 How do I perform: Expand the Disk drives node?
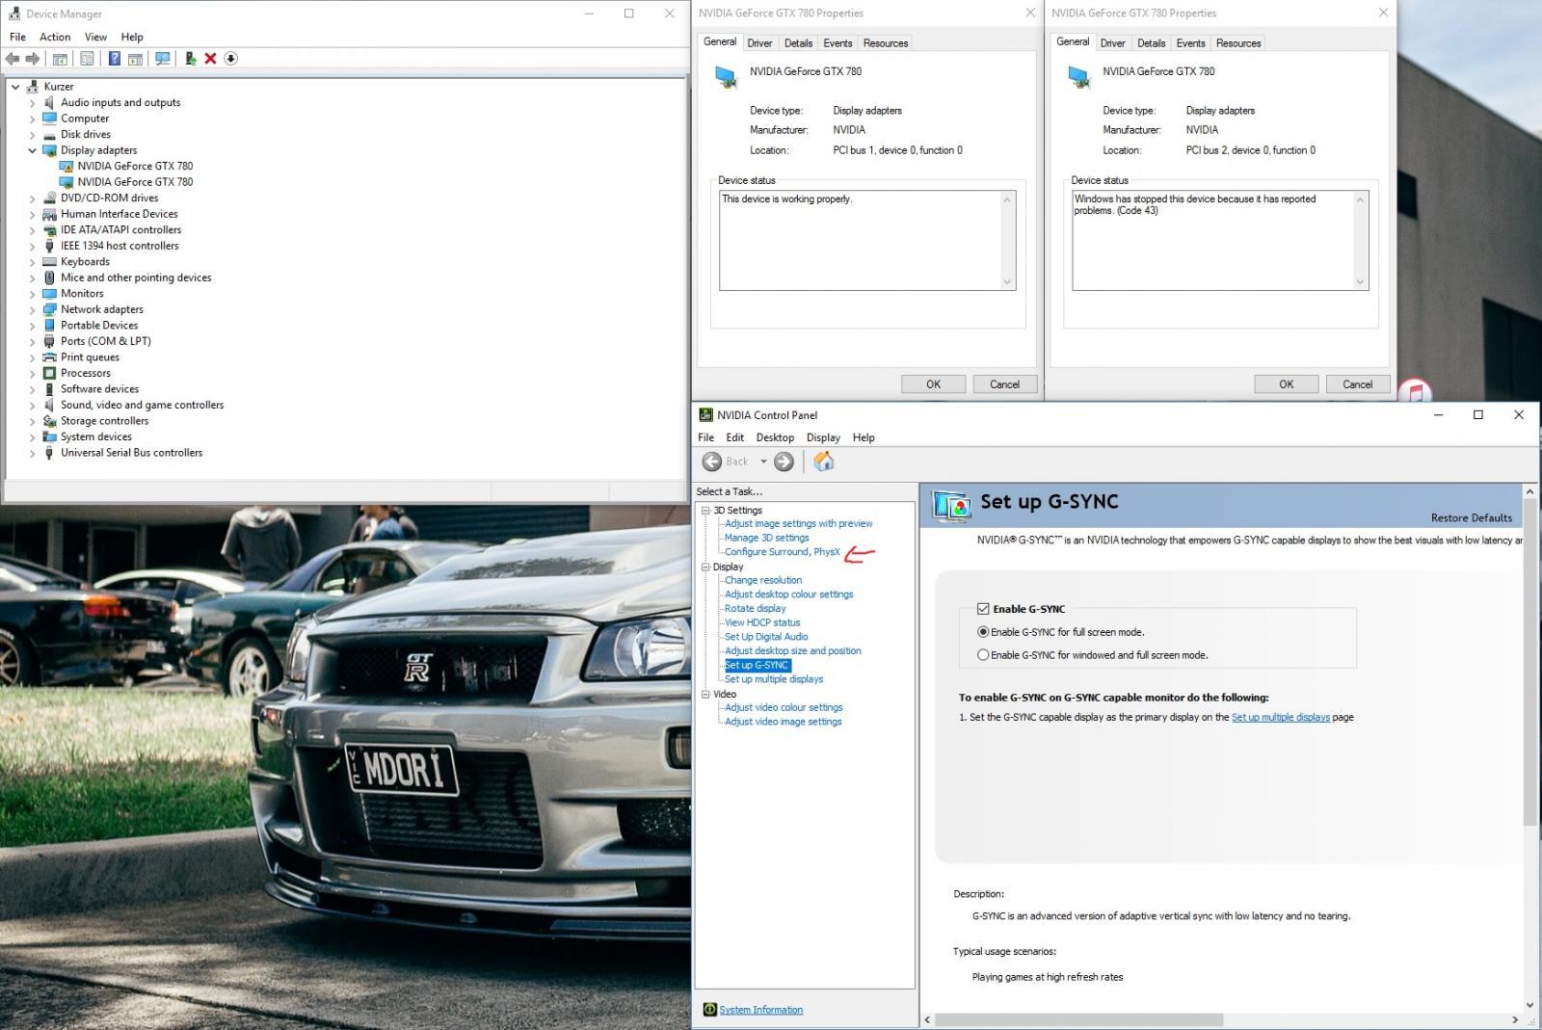click(x=32, y=134)
